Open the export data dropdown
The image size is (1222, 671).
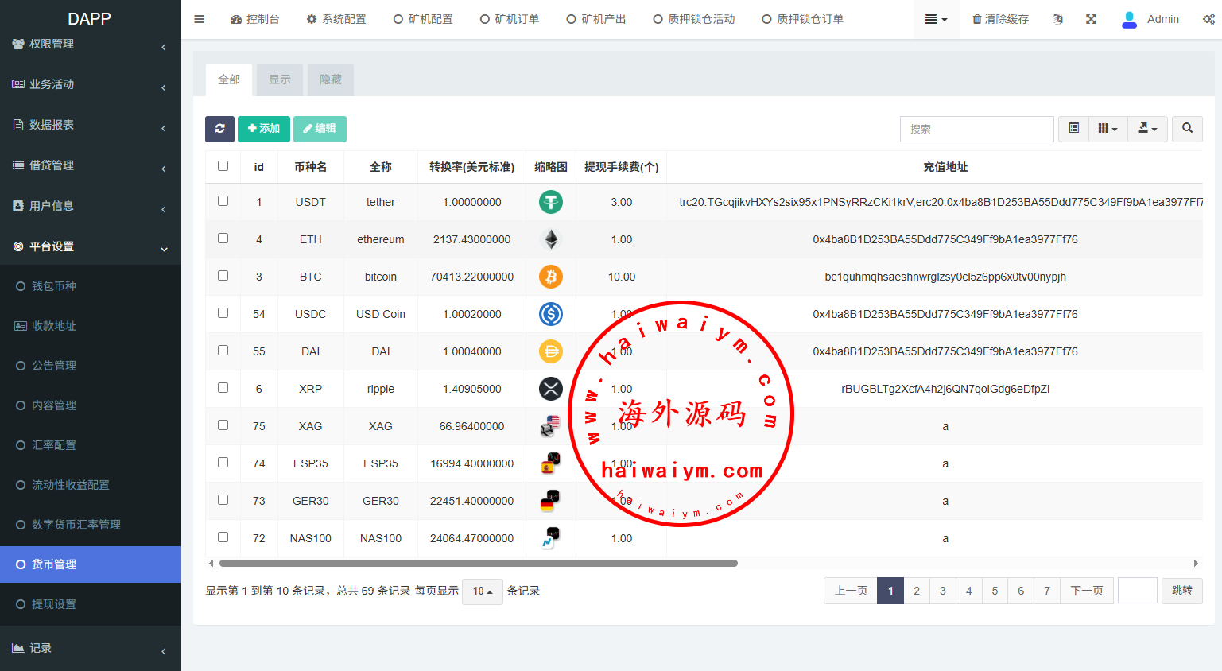[1147, 129]
